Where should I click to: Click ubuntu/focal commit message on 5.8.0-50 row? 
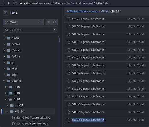(135, 89)
